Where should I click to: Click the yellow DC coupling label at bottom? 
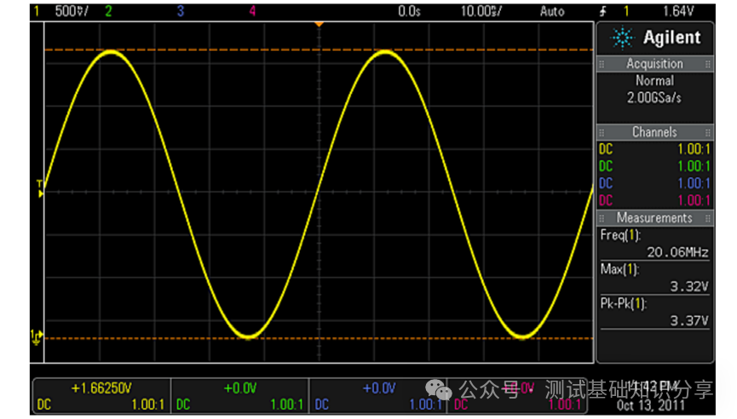coord(43,405)
